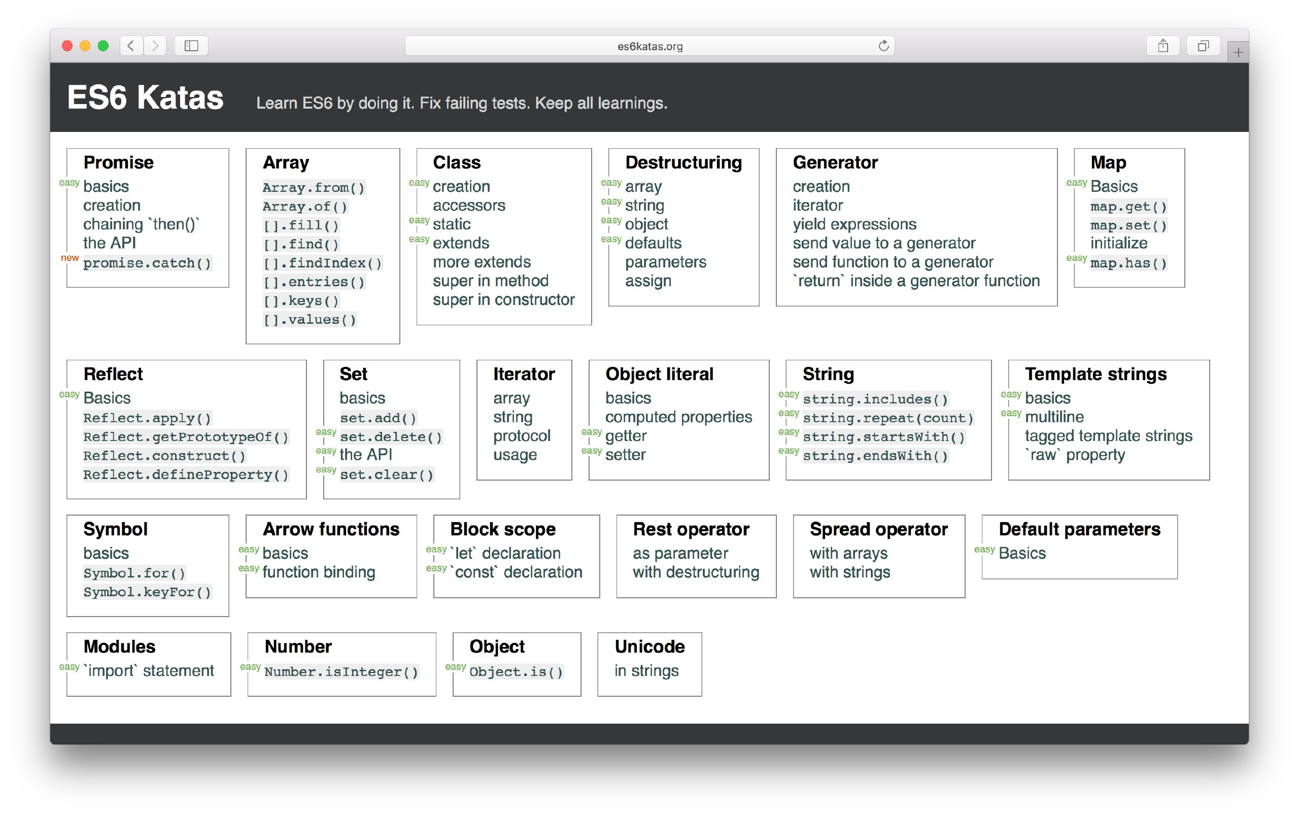Open set.add() kata

click(x=378, y=418)
